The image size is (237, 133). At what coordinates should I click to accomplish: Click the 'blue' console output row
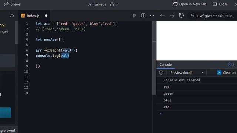pos(197,100)
